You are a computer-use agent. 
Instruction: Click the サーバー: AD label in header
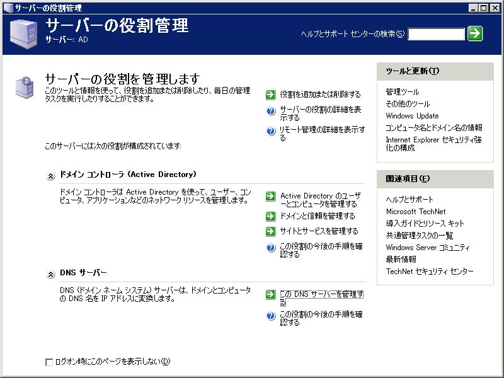67,40
